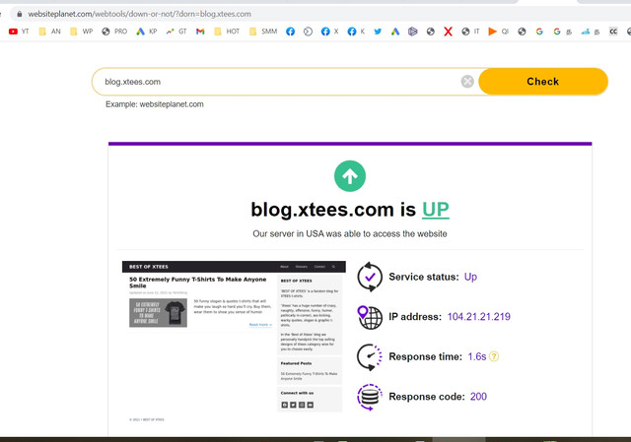Expand the SMM bookmark folder
Viewport: 631px width, 442px height.
263,32
